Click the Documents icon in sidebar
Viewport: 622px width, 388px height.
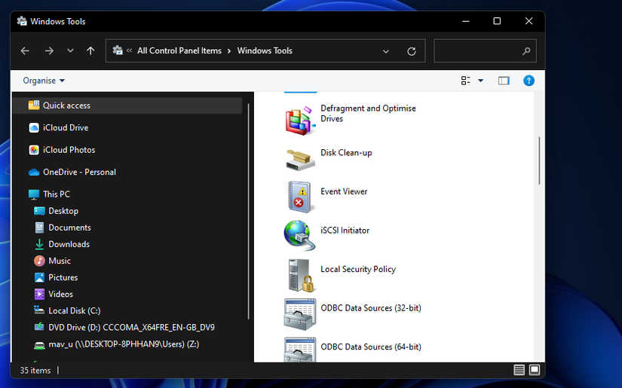tap(39, 228)
